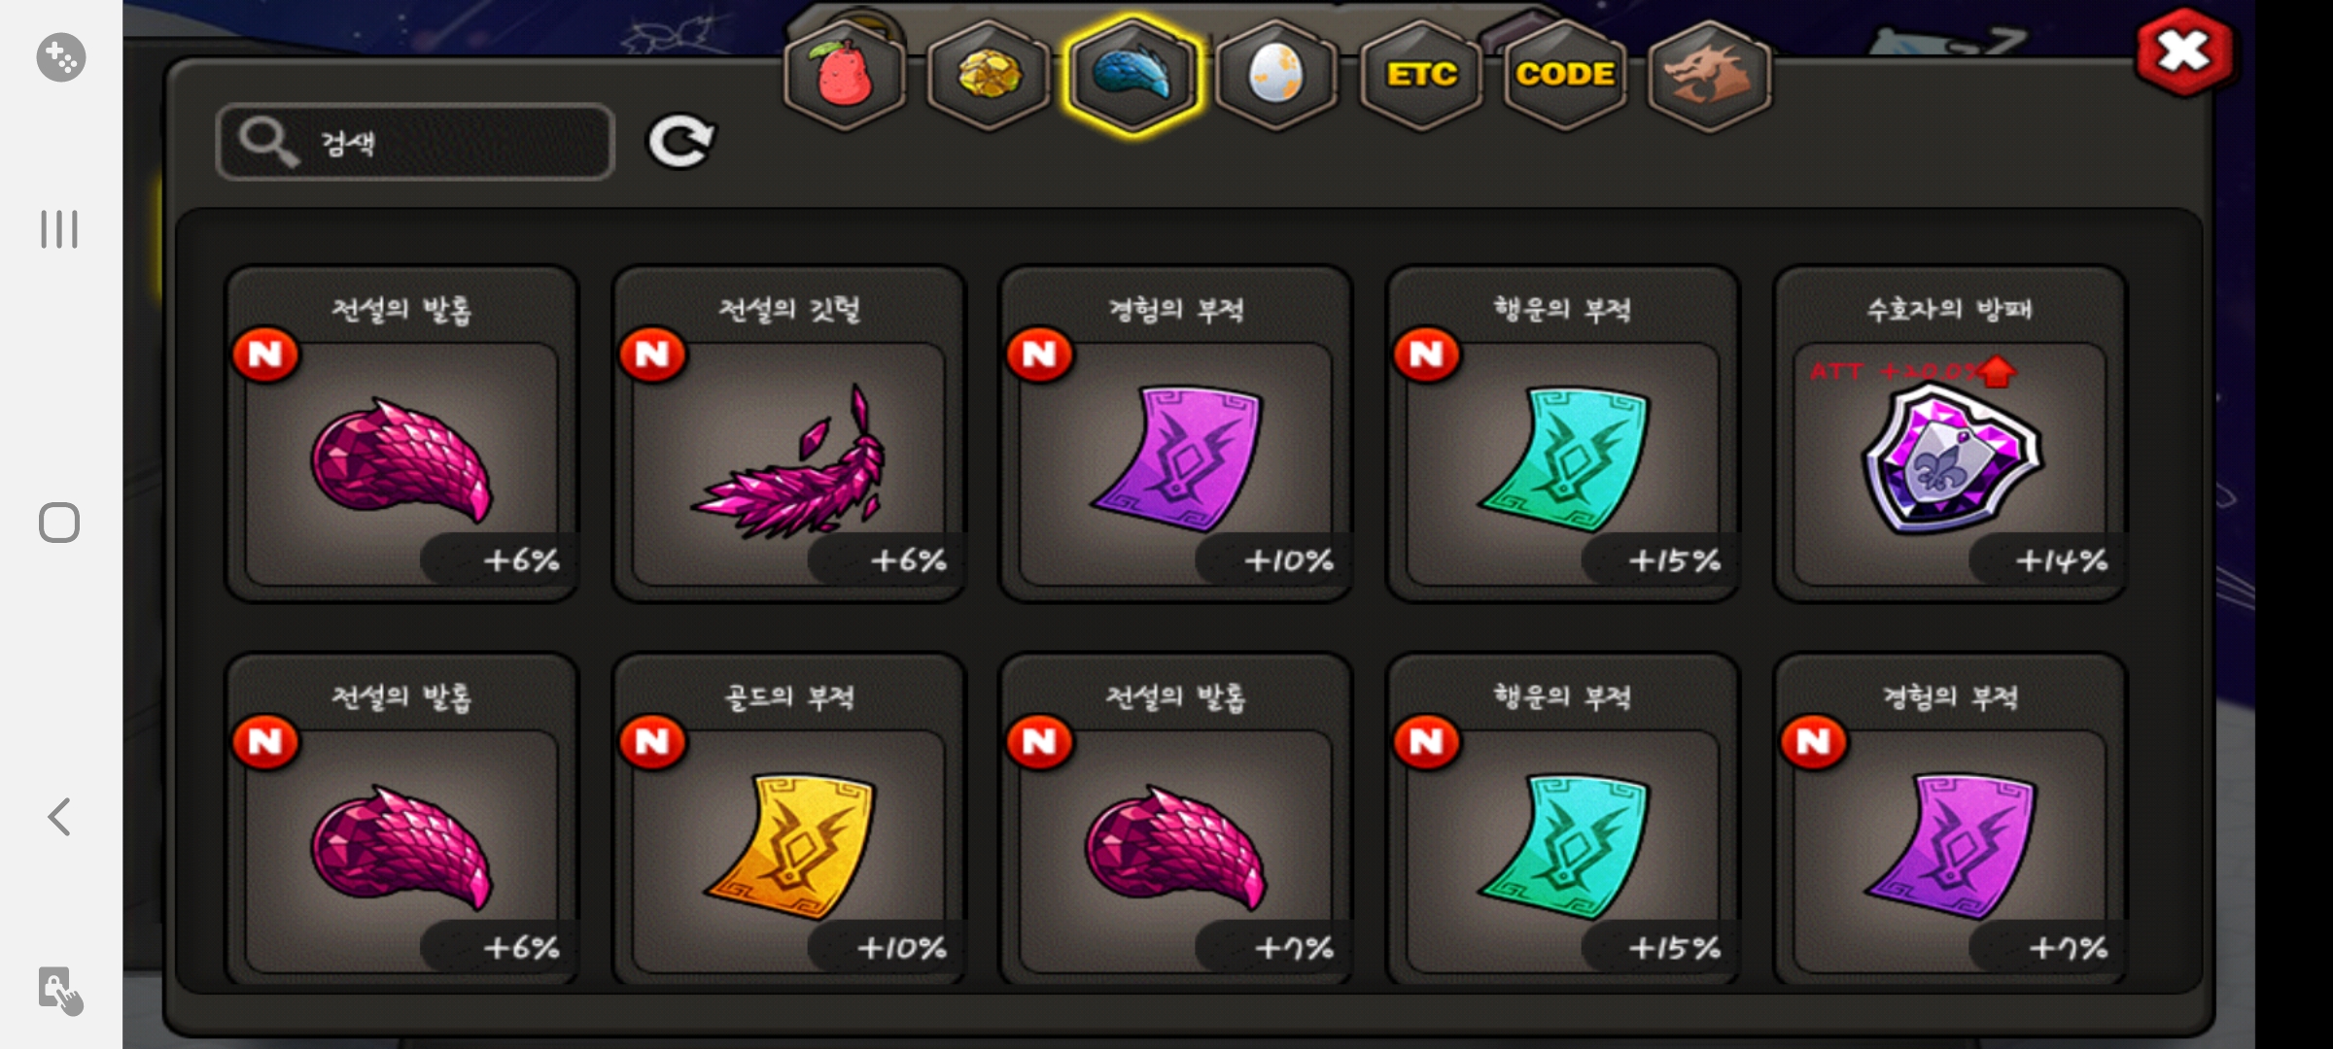Choose the 전설의 깃털 feather item
Viewport: 2333px width, 1049px height.
788,433
